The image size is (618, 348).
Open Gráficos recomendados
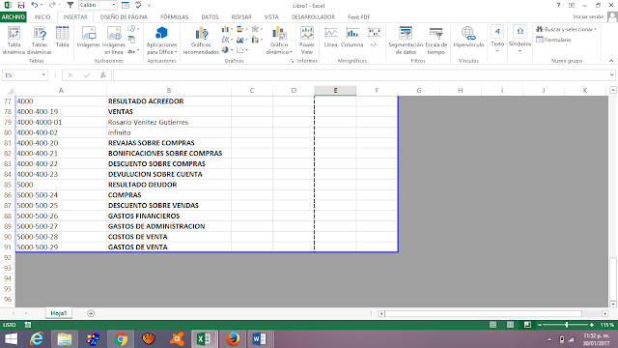[x=201, y=41]
